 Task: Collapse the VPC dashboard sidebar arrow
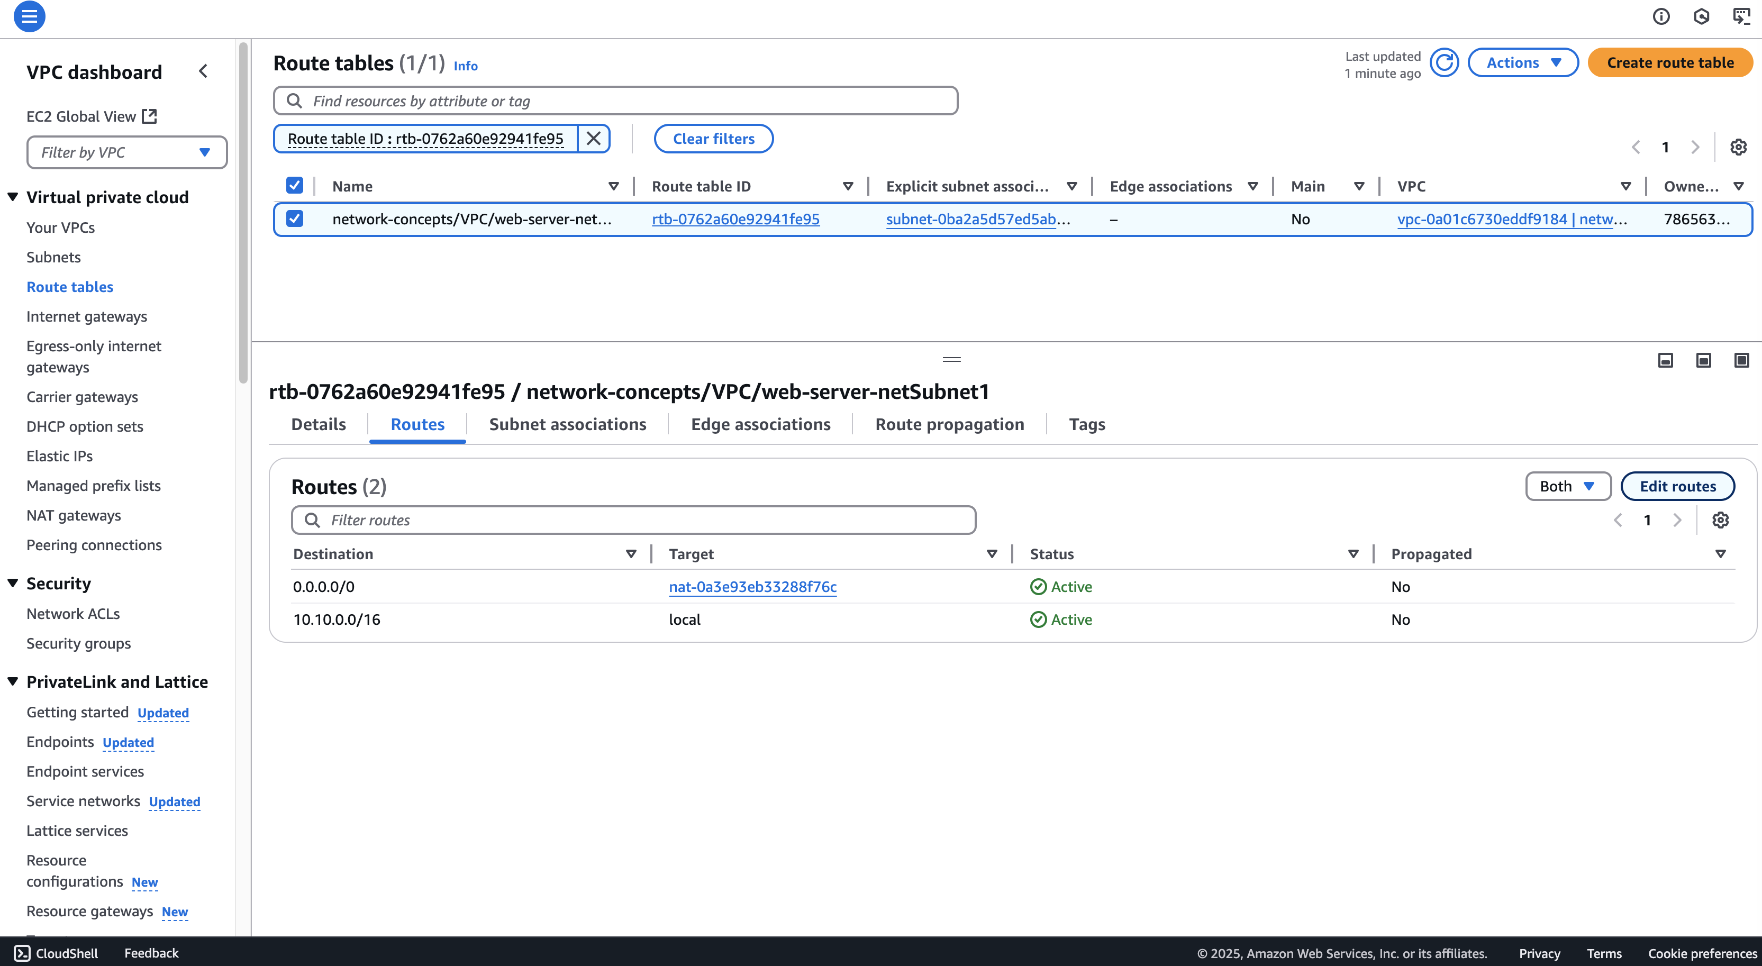point(203,71)
